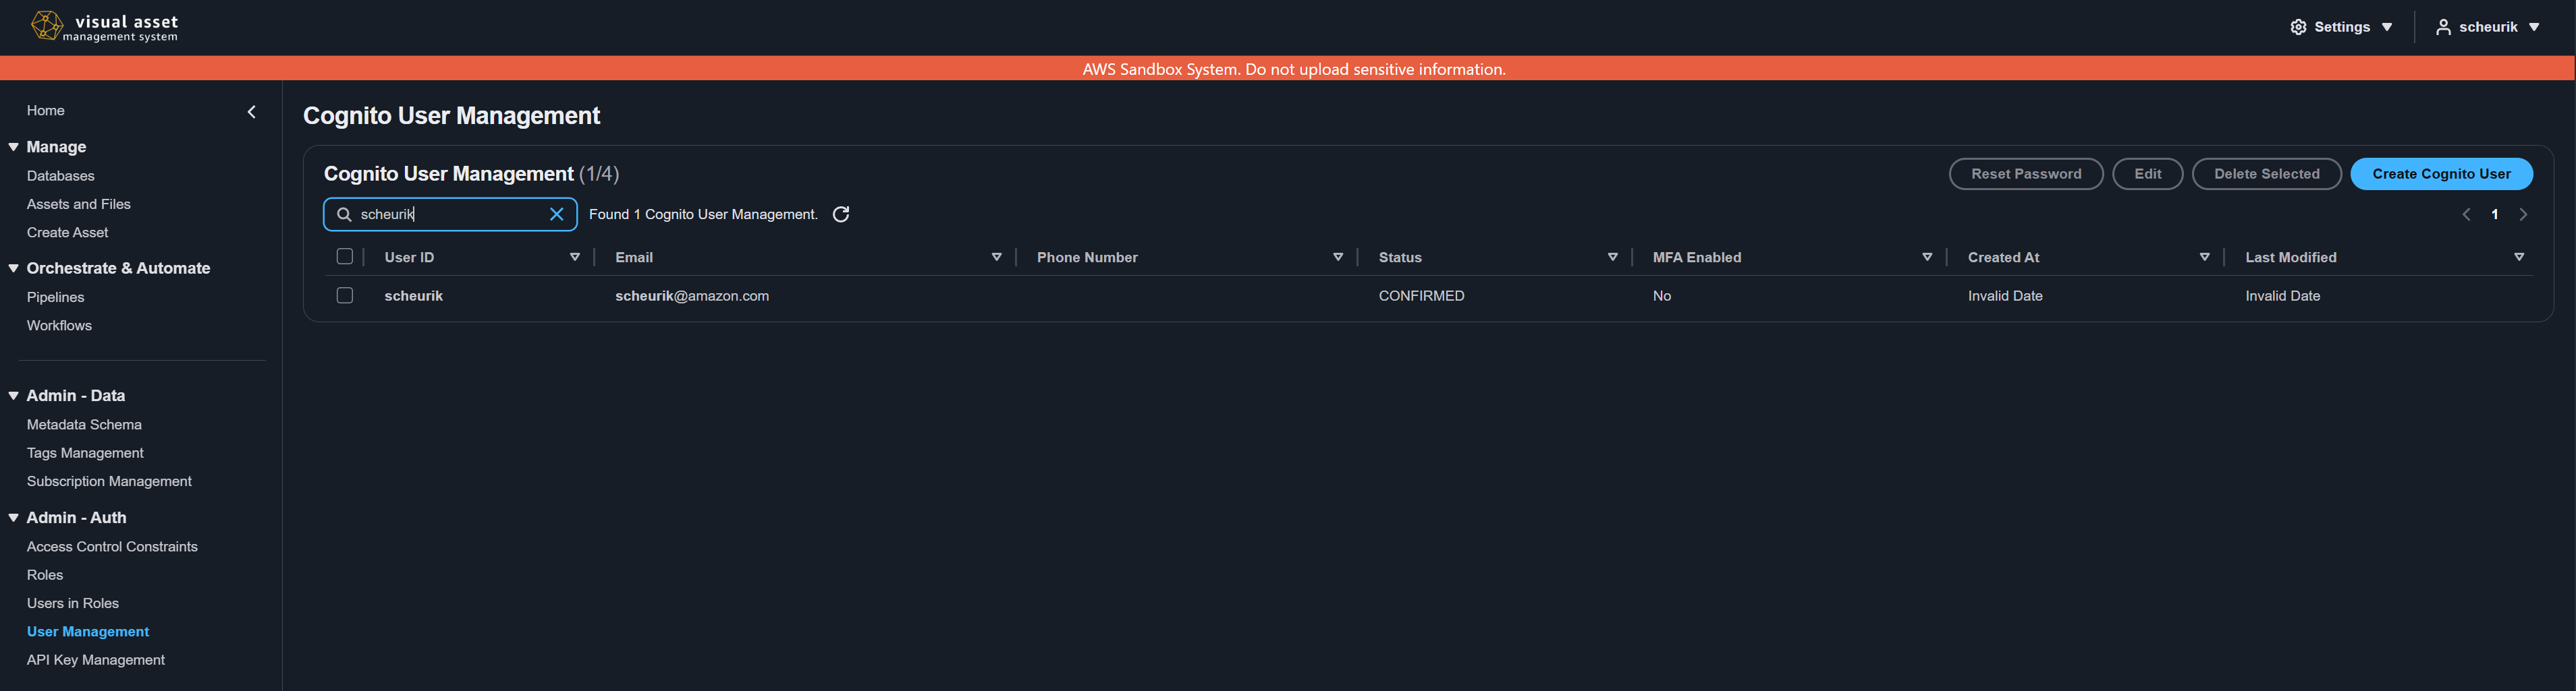Open the Settings gear menu

pos(2340,27)
